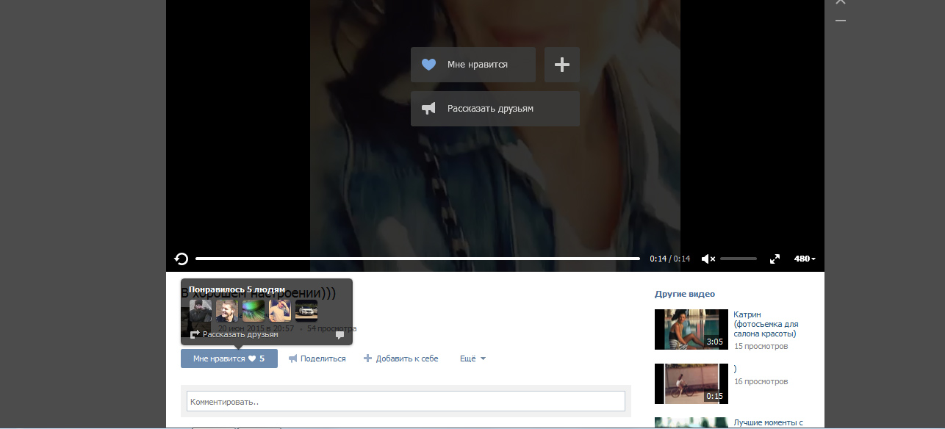
Task: Unmute the video via the speaker icon
Action: (x=708, y=259)
